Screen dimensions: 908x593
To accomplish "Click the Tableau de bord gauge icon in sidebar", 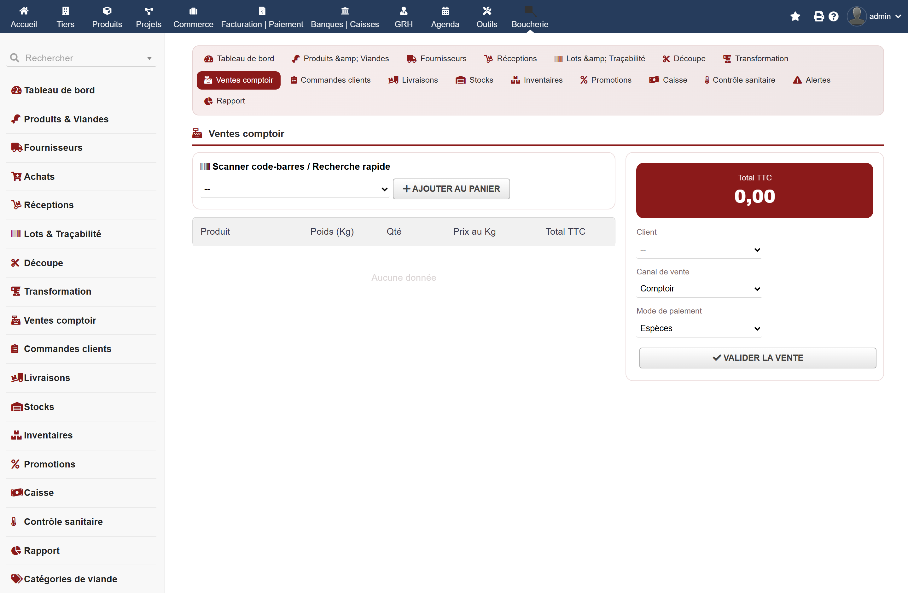I will [x=16, y=90].
